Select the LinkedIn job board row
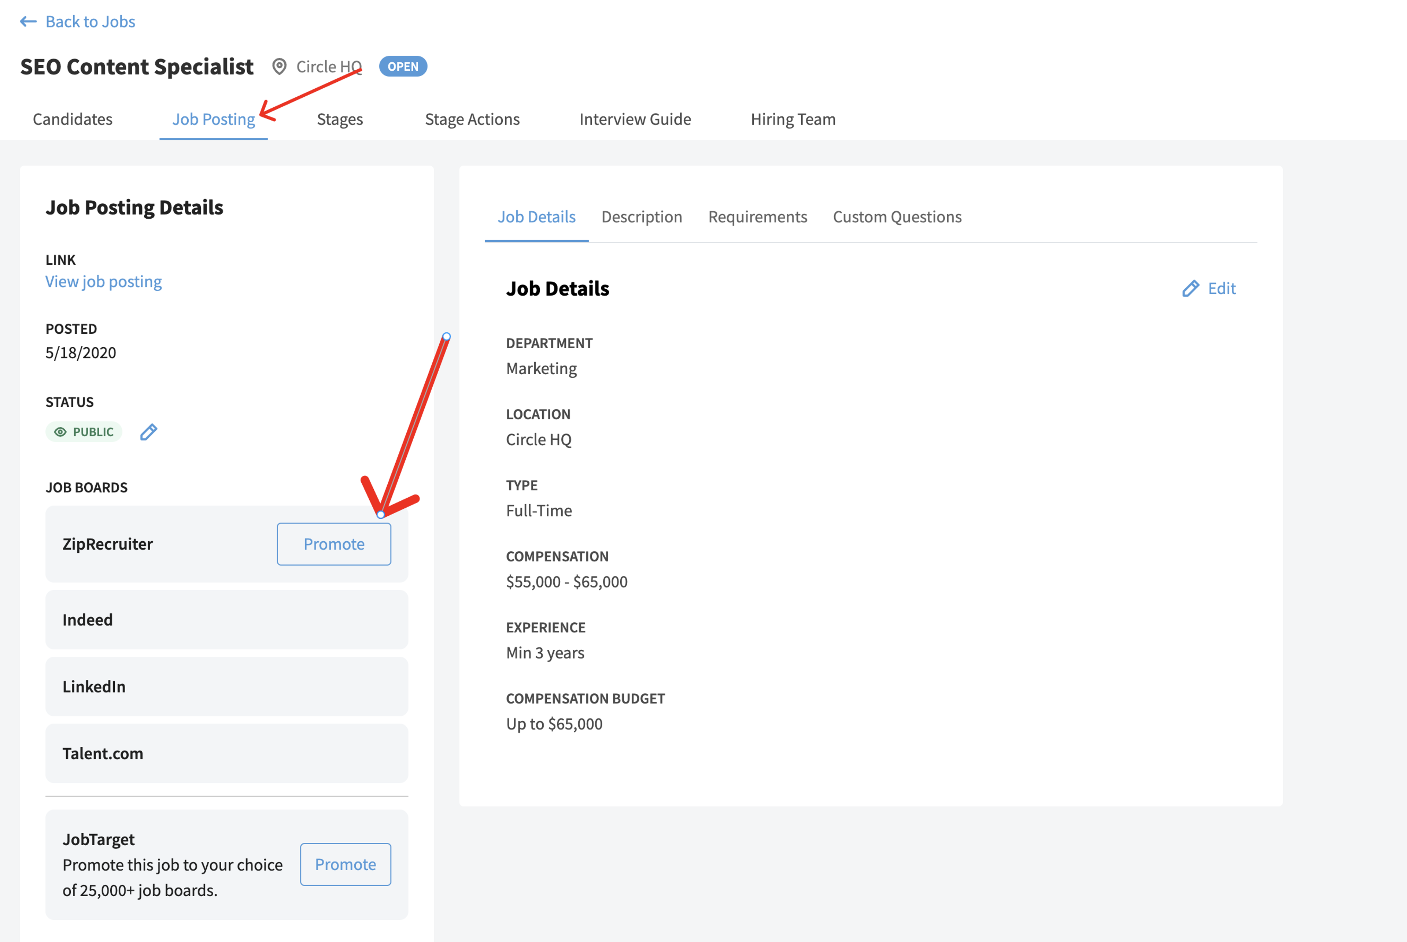 226,687
